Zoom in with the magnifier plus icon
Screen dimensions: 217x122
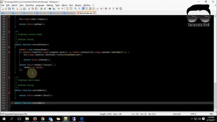coord(58,8)
